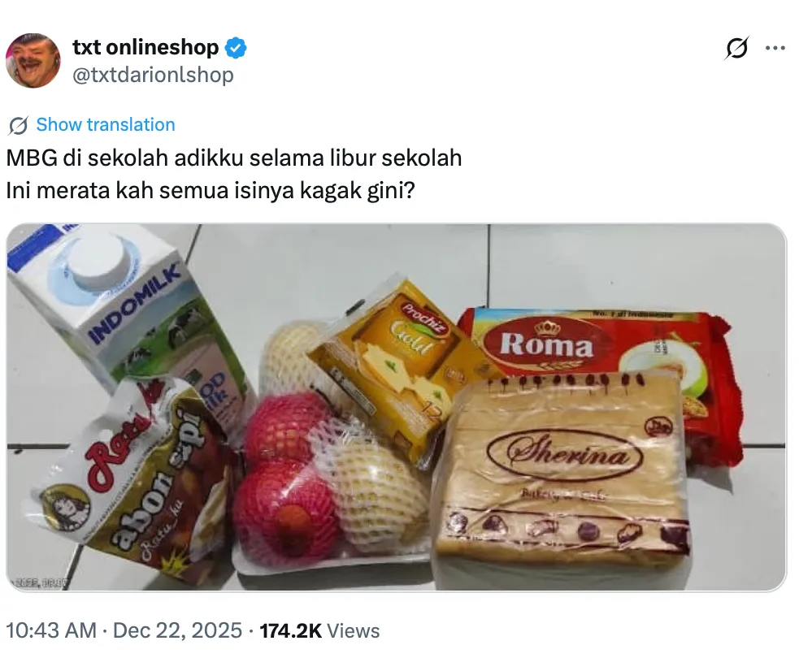Open Grok explain icon beside more options

coord(737,49)
